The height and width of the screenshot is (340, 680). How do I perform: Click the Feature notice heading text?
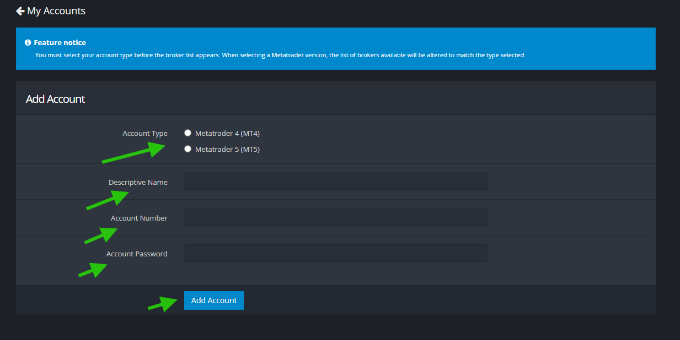coord(60,42)
